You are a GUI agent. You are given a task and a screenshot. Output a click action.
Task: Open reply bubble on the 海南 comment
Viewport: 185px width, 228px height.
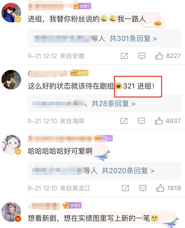coord(141,121)
